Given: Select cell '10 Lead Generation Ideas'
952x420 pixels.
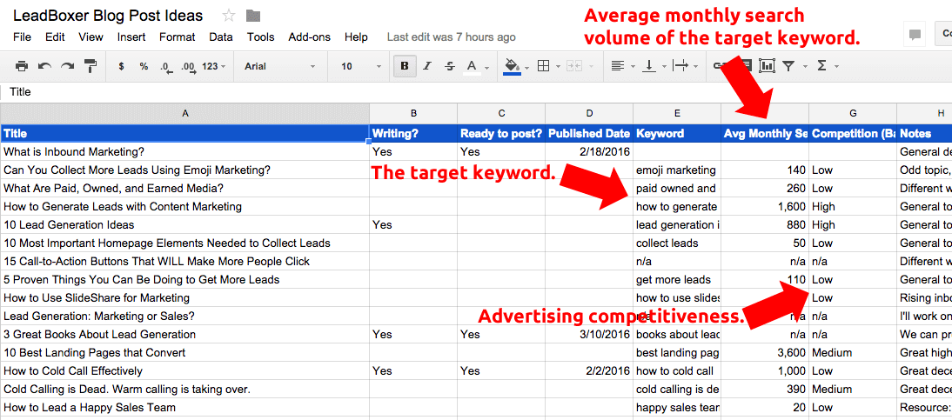Looking at the screenshot, I should [x=184, y=224].
